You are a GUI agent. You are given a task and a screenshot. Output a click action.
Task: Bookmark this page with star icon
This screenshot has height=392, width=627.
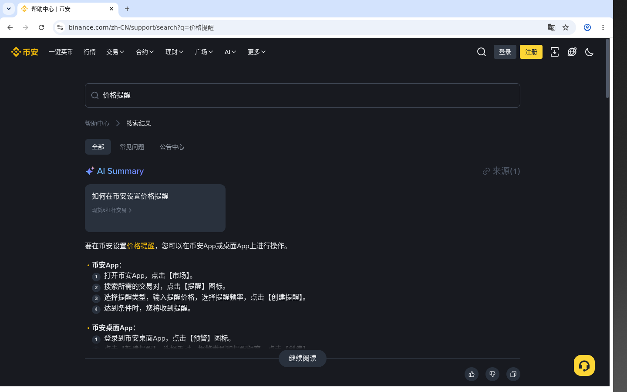(x=566, y=27)
